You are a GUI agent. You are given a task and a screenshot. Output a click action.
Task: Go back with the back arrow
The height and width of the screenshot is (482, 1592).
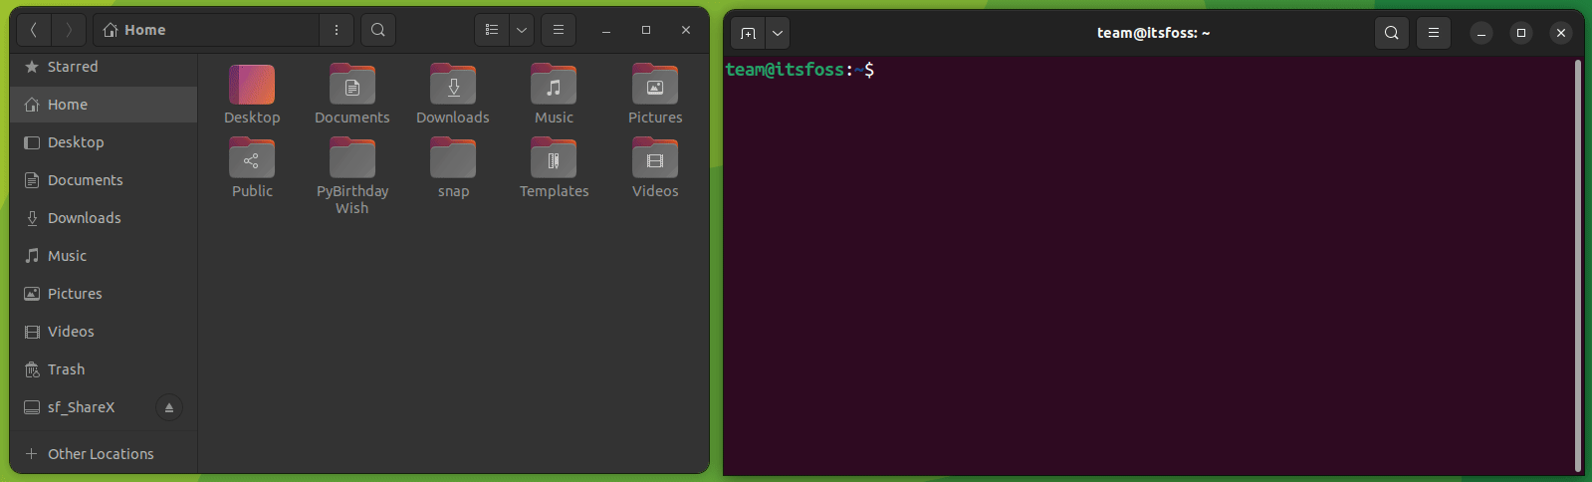(34, 30)
